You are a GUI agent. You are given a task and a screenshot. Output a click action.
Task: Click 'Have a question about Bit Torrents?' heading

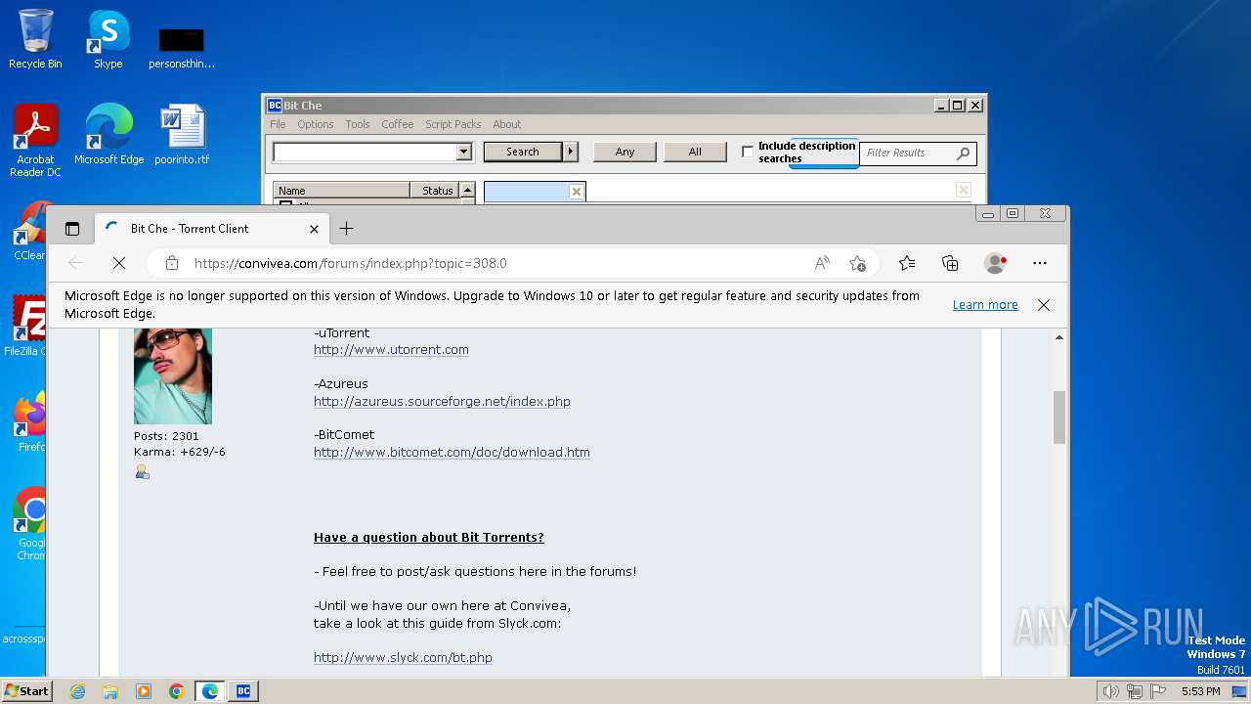[x=428, y=538]
